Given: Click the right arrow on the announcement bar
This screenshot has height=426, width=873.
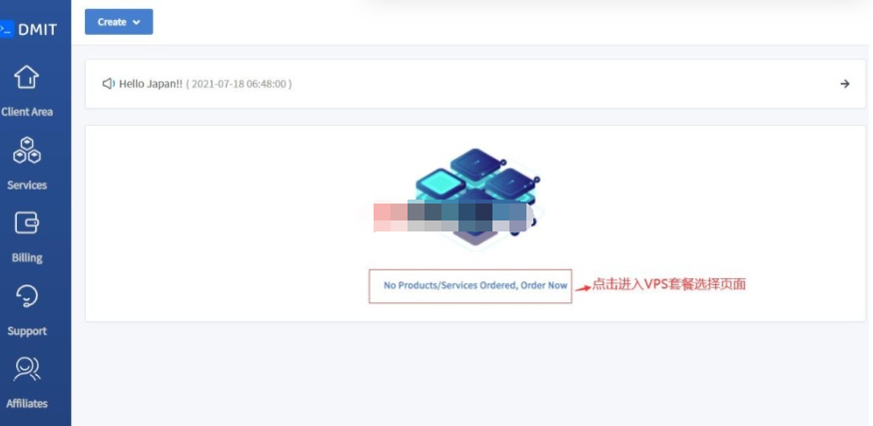Looking at the screenshot, I should pos(845,84).
